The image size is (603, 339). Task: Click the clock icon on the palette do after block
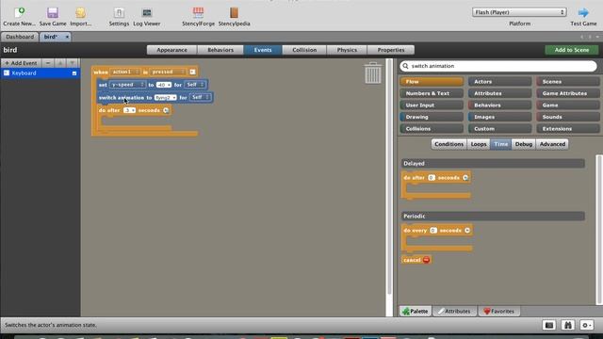(465, 178)
